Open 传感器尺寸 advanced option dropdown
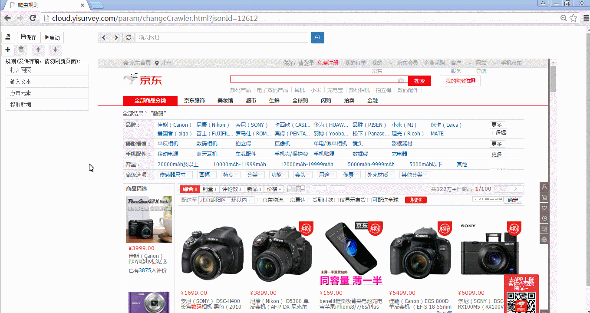590x313 pixels. (x=176, y=175)
